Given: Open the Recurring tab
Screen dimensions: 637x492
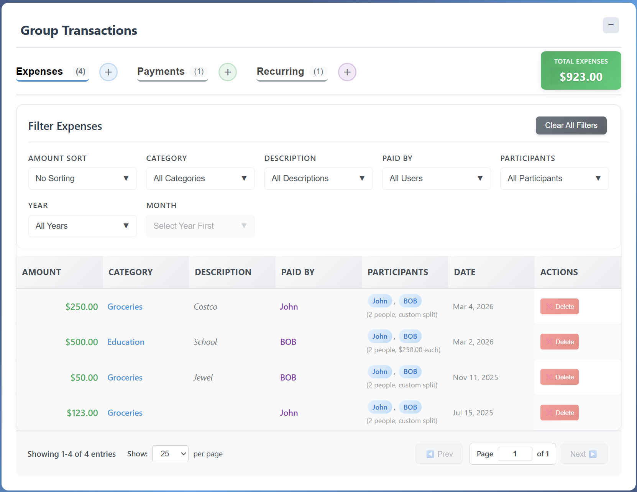Looking at the screenshot, I should 281,71.
